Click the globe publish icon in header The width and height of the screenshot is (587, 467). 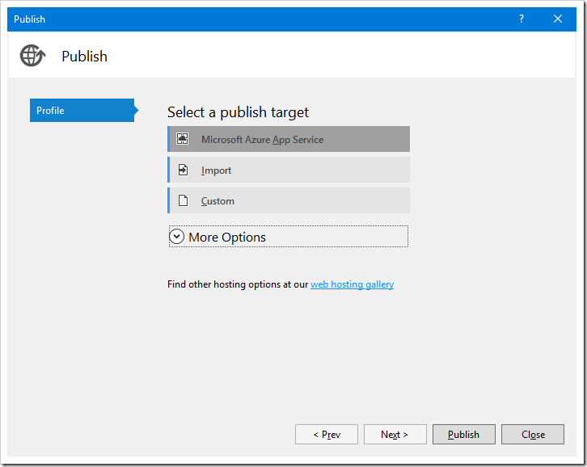[x=32, y=56]
